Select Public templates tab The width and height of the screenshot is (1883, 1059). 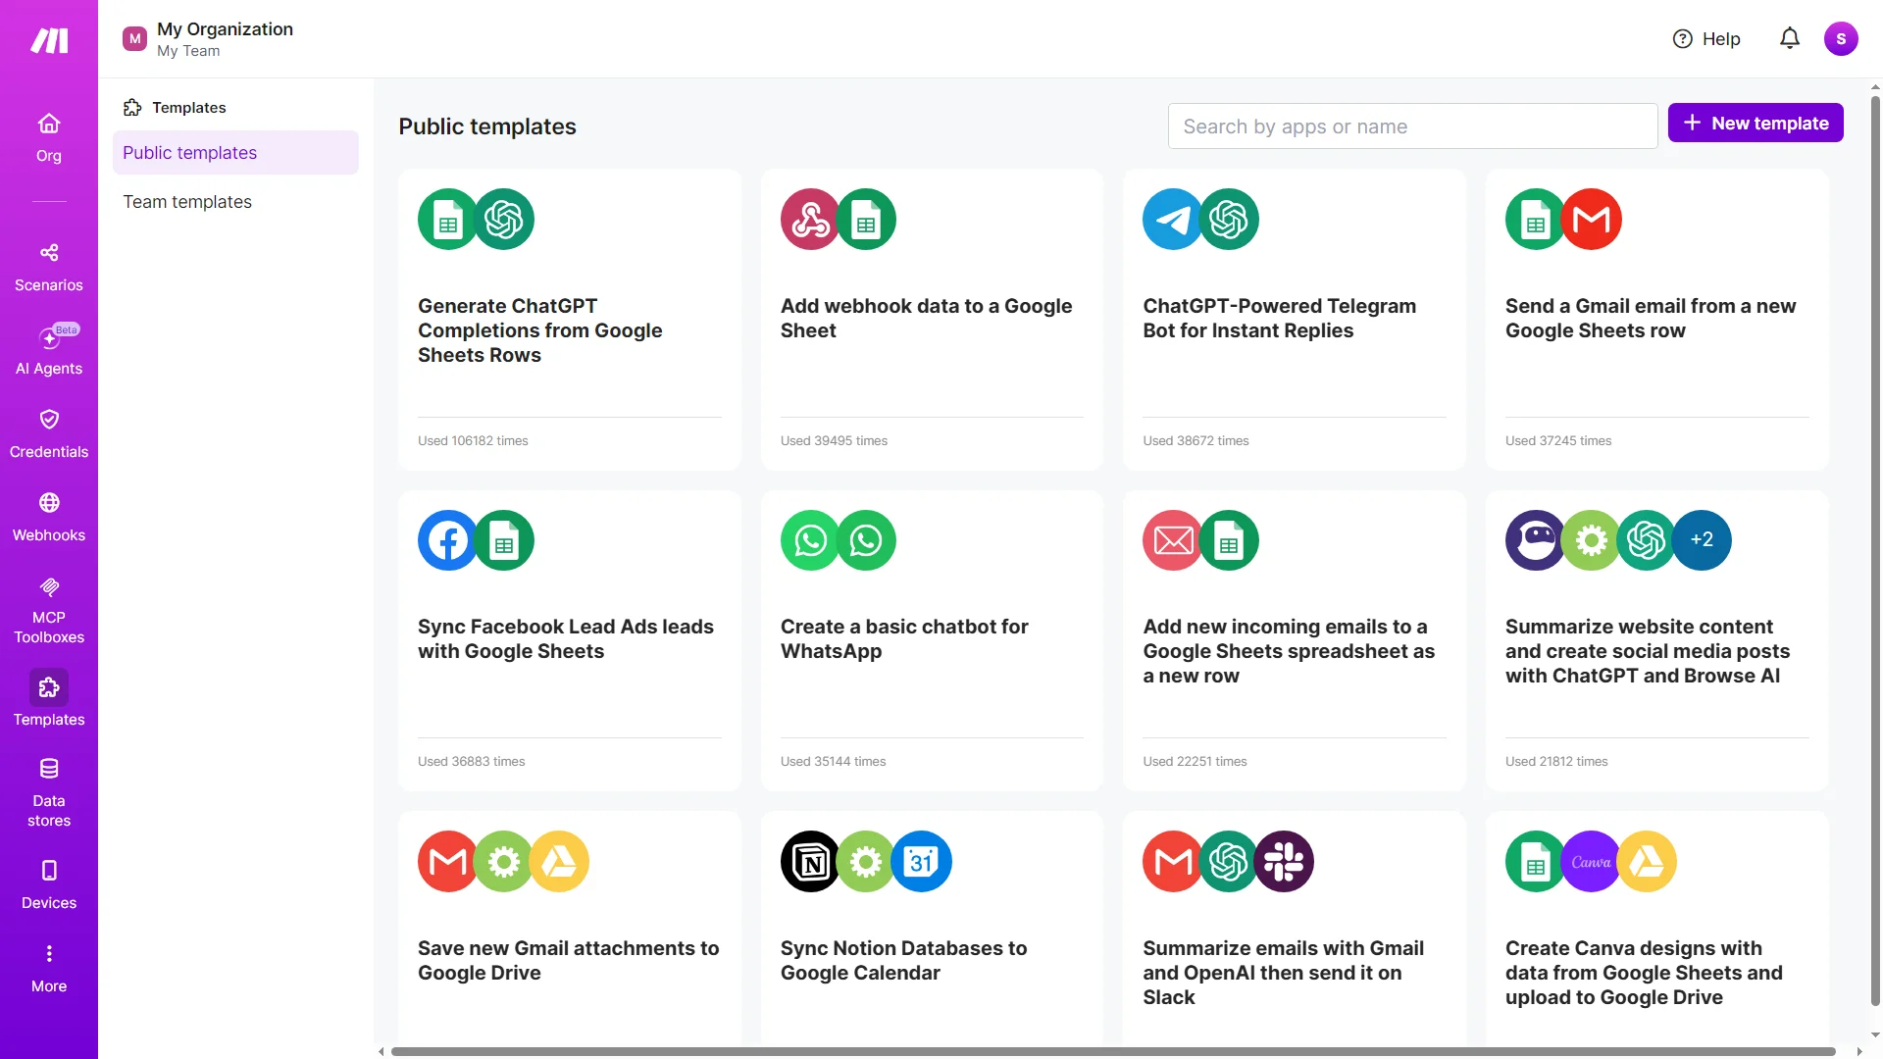235,153
